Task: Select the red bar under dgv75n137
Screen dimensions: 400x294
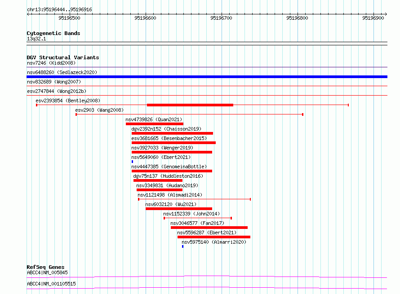Action: click(x=158, y=180)
